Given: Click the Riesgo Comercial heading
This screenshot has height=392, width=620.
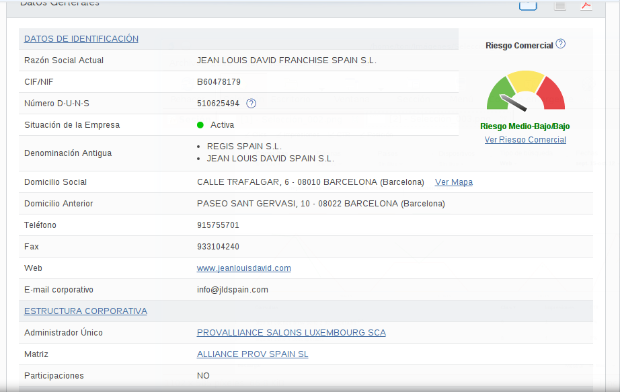Looking at the screenshot, I should point(519,46).
